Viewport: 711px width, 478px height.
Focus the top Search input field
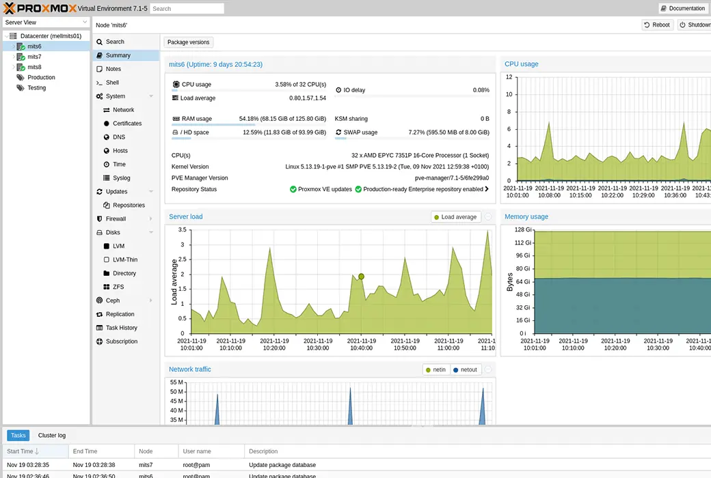tap(187, 9)
